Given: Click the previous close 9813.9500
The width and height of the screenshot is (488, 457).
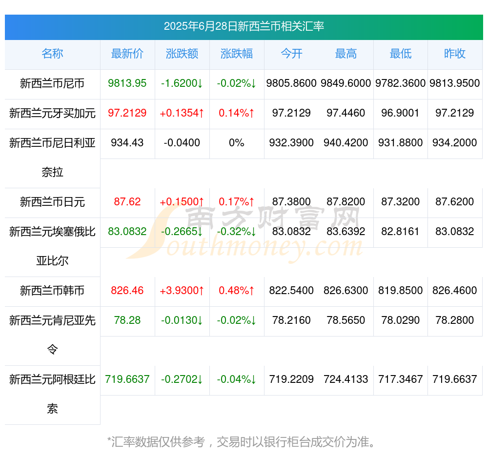Looking at the screenshot, I should [x=455, y=83].
